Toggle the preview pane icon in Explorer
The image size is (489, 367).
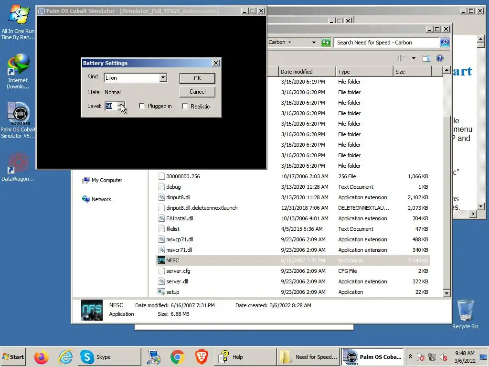click(x=426, y=58)
